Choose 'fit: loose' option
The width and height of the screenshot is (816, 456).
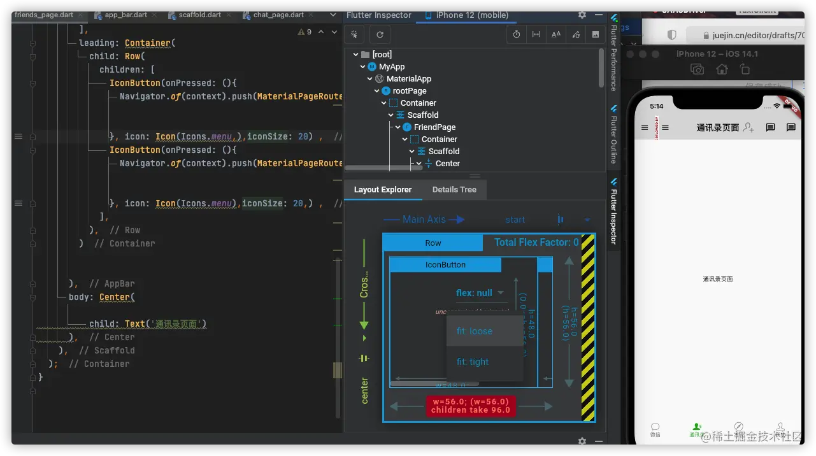tap(485, 331)
